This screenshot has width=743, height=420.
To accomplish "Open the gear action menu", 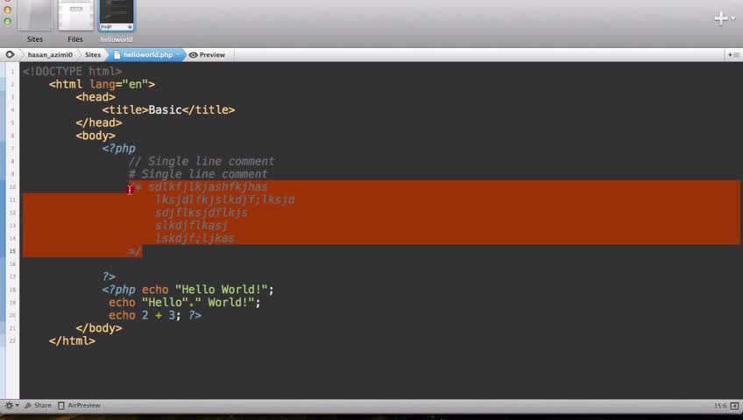I will [11, 405].
